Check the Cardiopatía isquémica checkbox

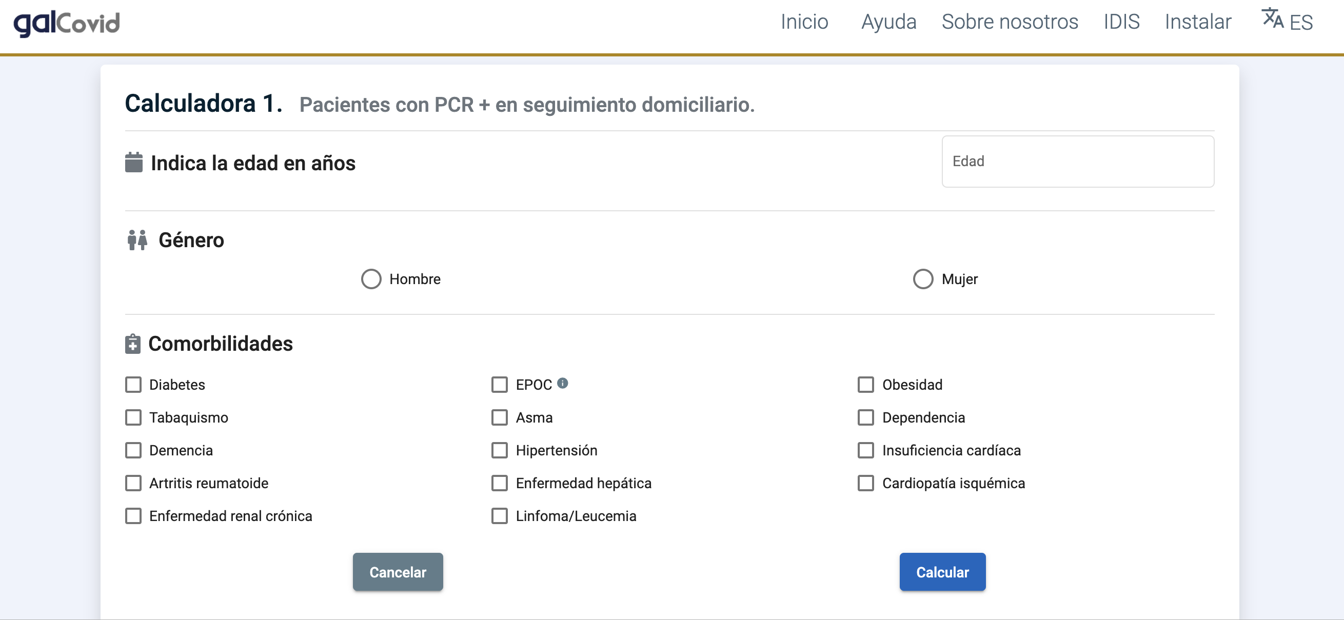pos(865,484)
